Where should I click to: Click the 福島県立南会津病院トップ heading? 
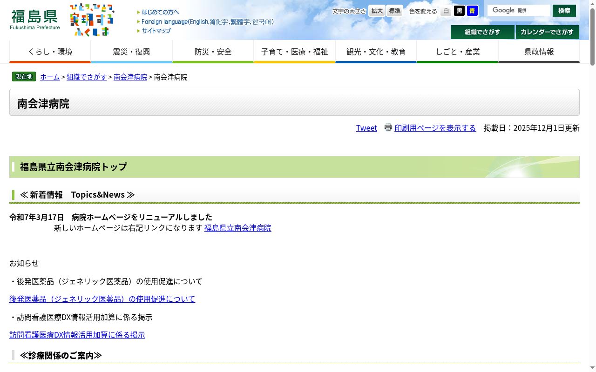73,167
